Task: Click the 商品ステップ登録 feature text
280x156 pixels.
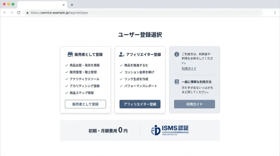Action: tap(82, 93)
